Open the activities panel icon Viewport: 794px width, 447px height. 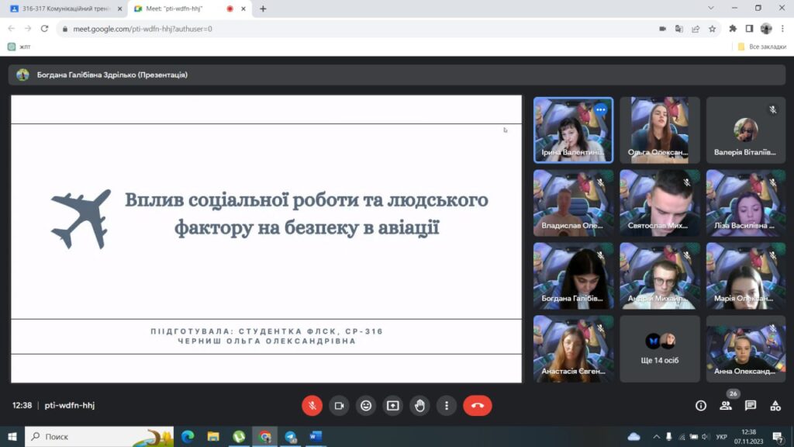(x=775, y=405)
